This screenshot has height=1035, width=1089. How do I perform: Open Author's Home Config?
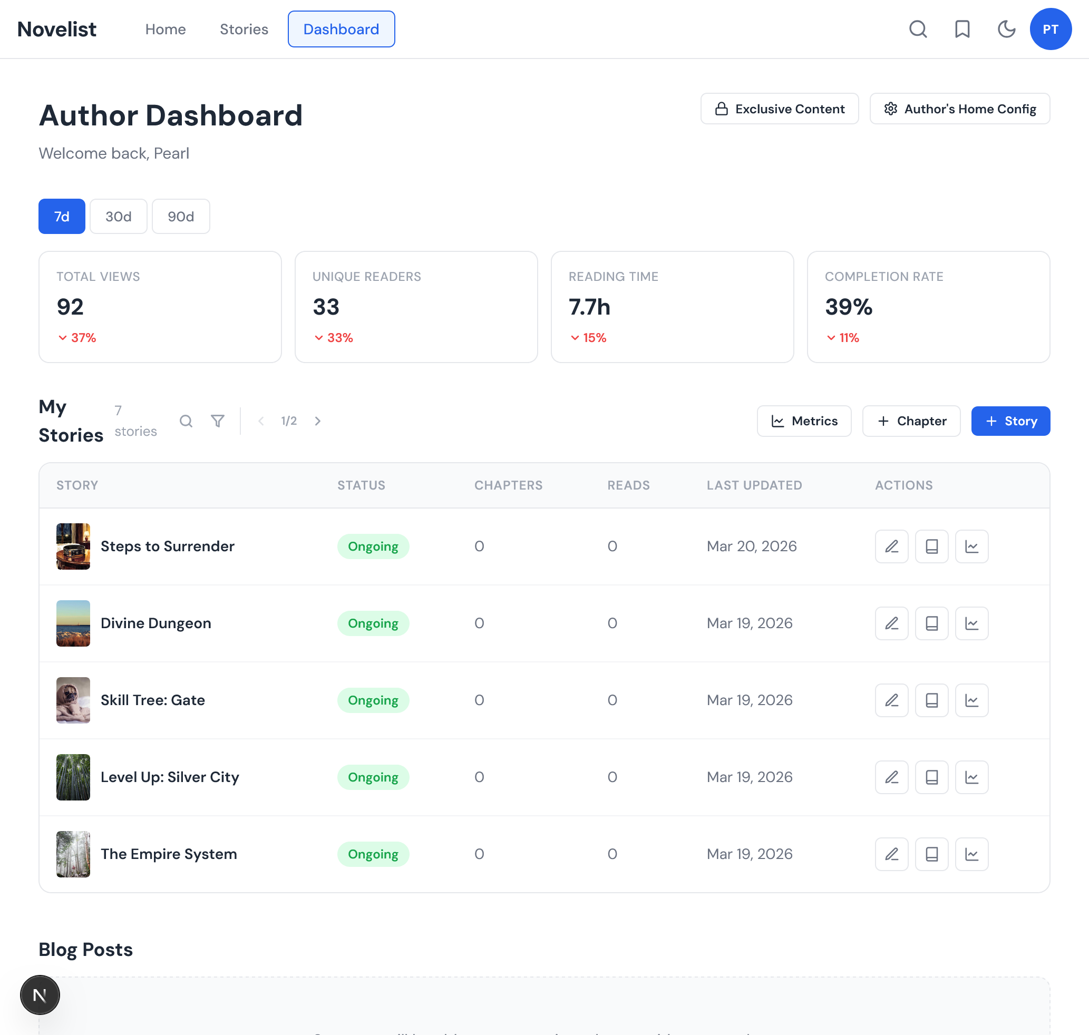click(x=959, y=109)
